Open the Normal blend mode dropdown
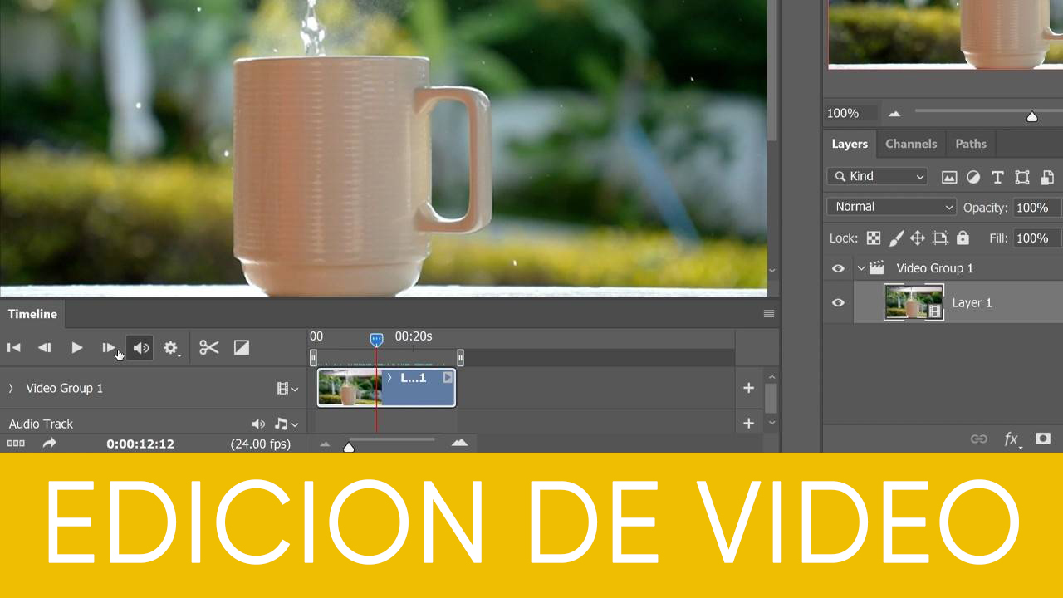Image resolution: width=1063 pixels, height=598 pixels. tap(892, 207)
